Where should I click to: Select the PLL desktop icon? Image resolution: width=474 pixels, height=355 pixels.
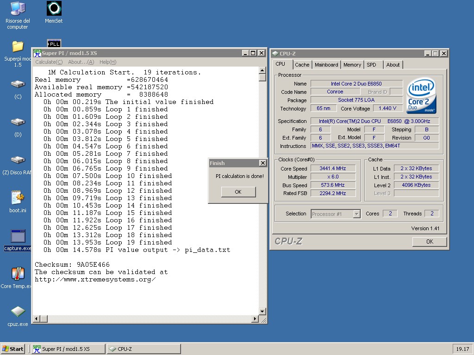54,43
